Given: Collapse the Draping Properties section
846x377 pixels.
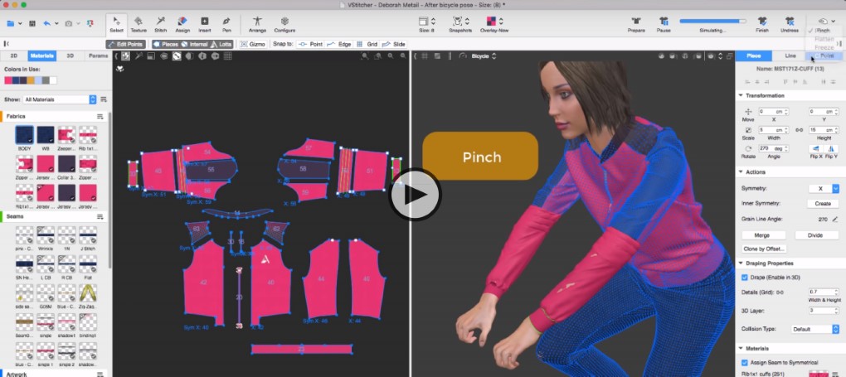Looking at the screenshot, I should (x=741, y=263).
